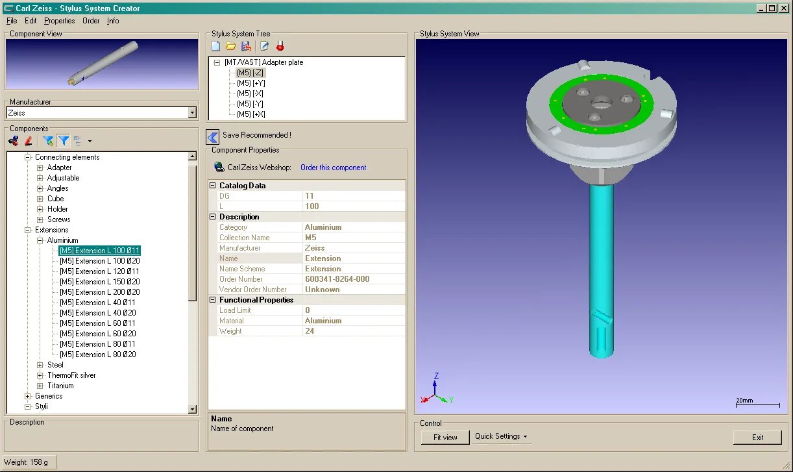This screenshot has height=472, width=793.
Task: Open the File menu
Action: 12,21
